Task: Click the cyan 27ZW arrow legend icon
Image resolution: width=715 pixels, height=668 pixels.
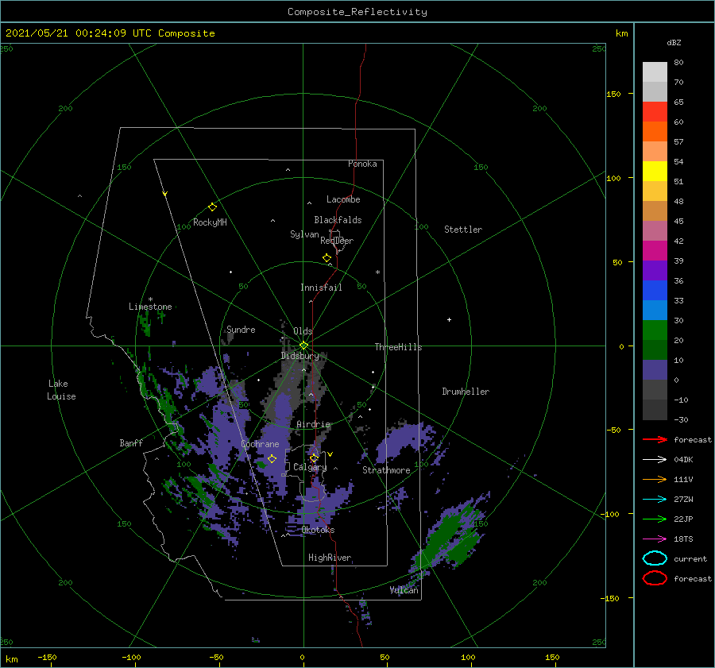Action: tap(655, 500)
